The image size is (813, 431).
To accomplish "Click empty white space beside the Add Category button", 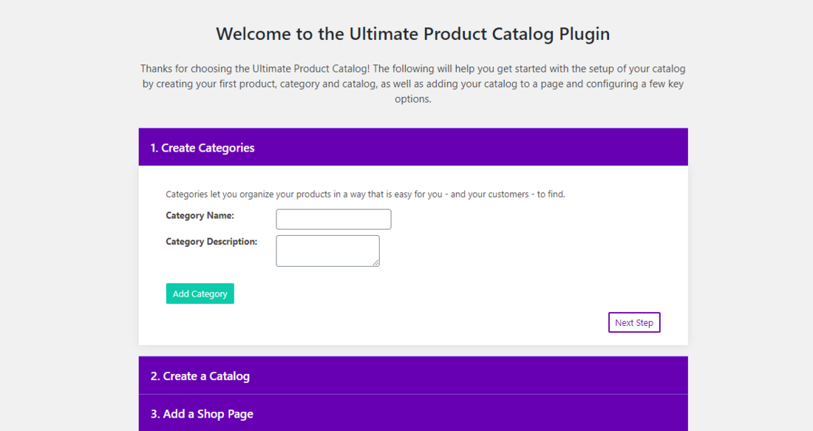I will [414, 293].
